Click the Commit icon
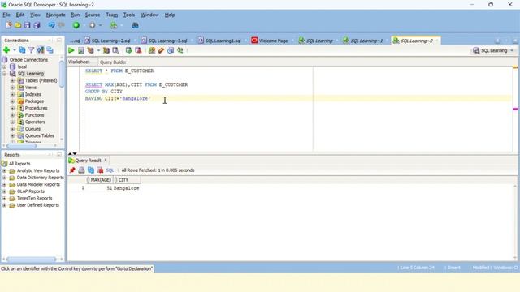Viewport: 520px width, 292px height. pos(128,50)
